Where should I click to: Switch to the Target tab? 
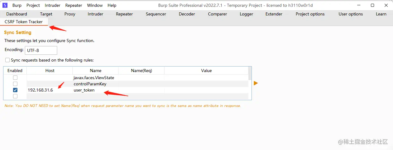(46, 14)
